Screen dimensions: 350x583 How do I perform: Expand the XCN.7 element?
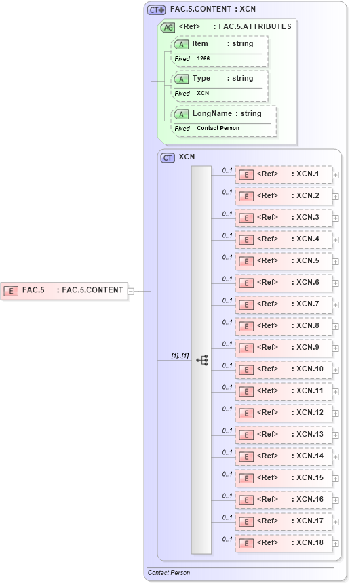click(336, 305)
